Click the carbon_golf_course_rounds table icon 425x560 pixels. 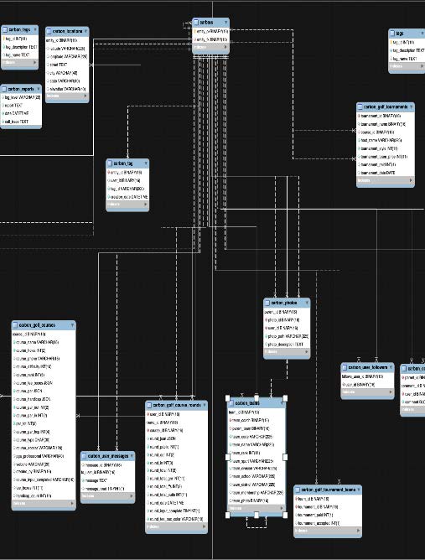pos(150,406)
